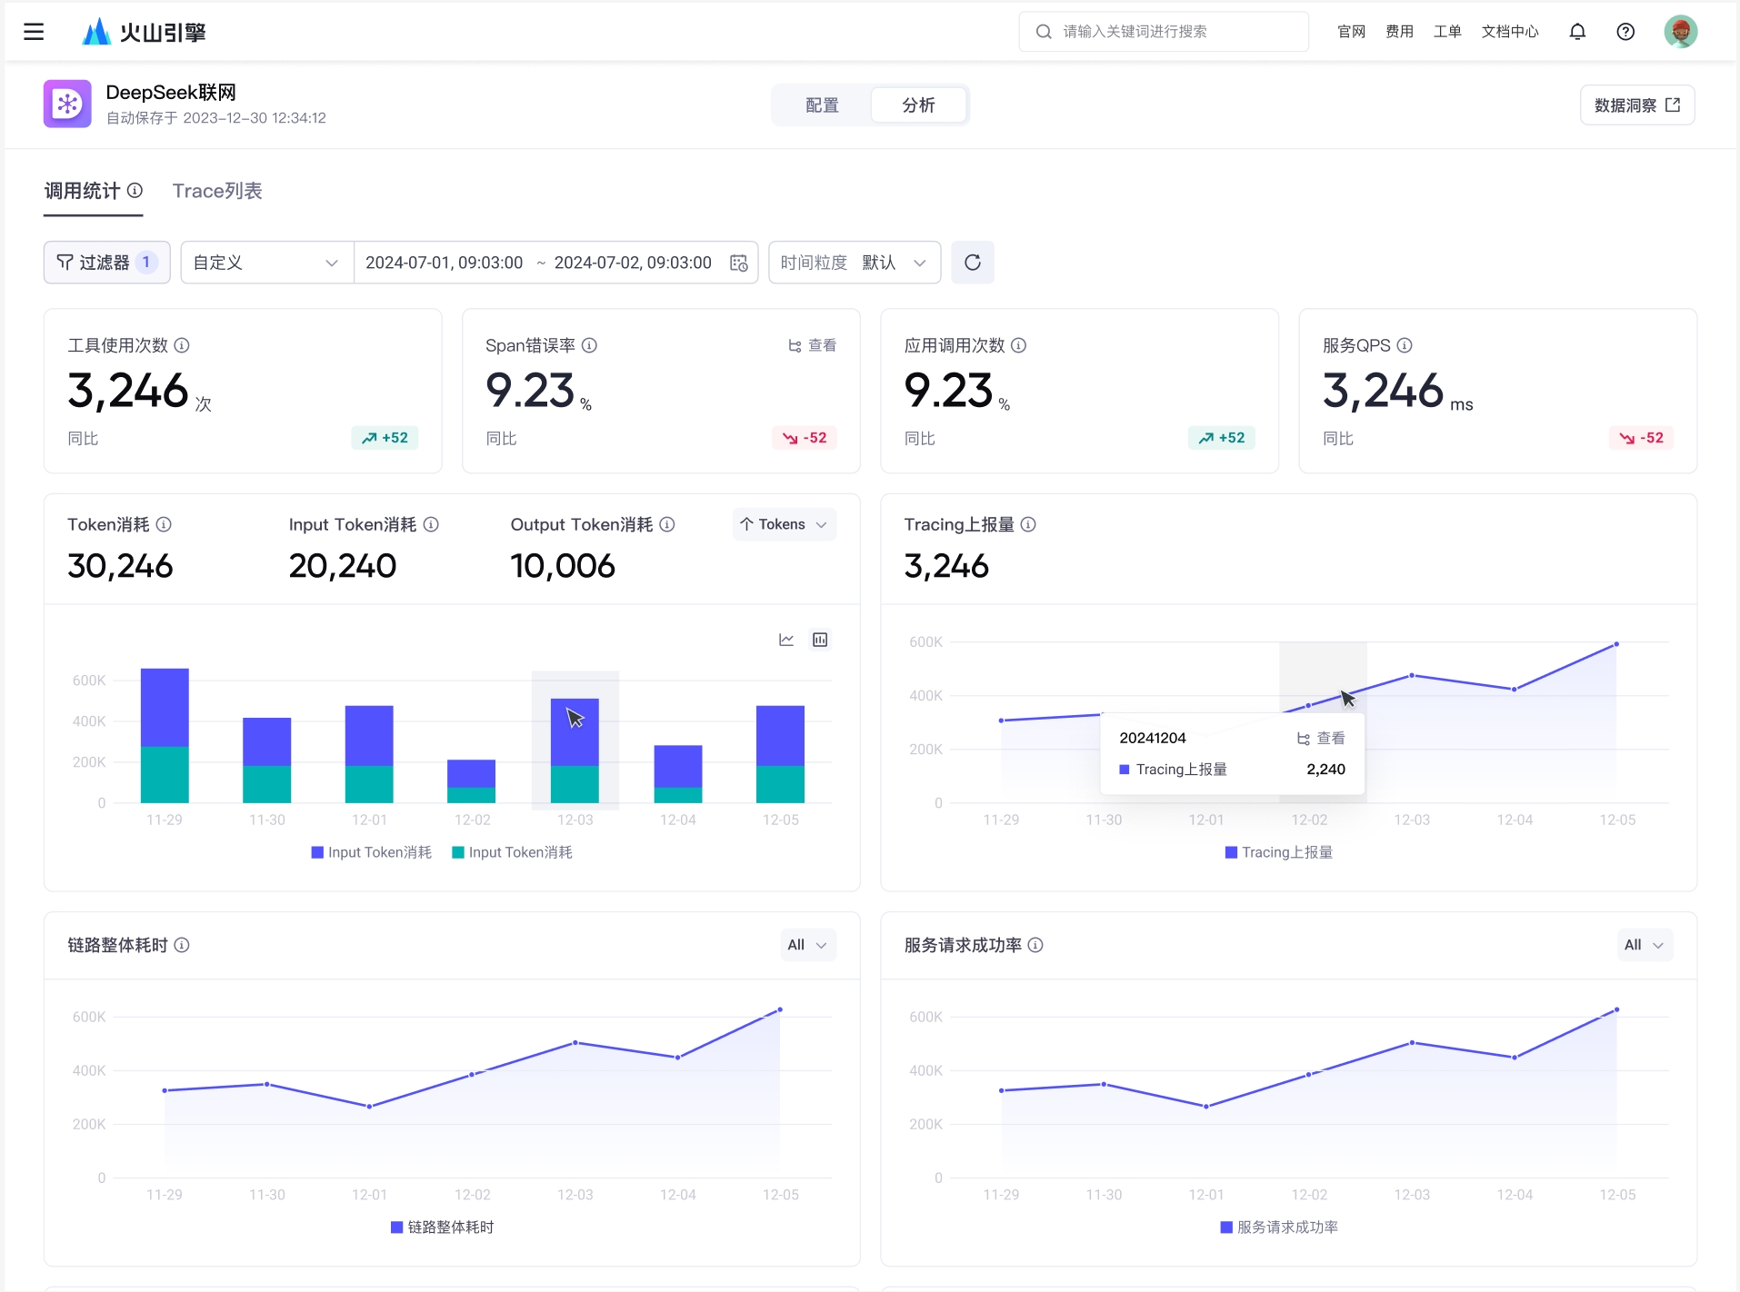1740x1292 pixels.
Task: Open the 时间粒度 granularity dropdown
Action: (854, 263)
